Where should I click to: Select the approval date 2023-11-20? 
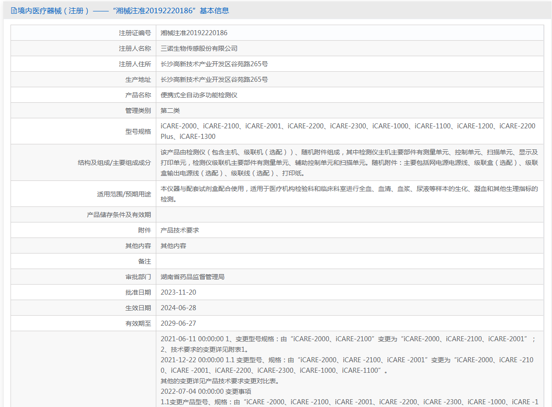tap(178, 292)
